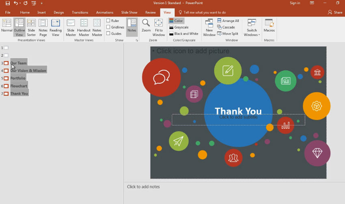The width and height of the screenshot is (345, 204).
Task: Click the Undo arrow icon
Action: click(15, 3)
